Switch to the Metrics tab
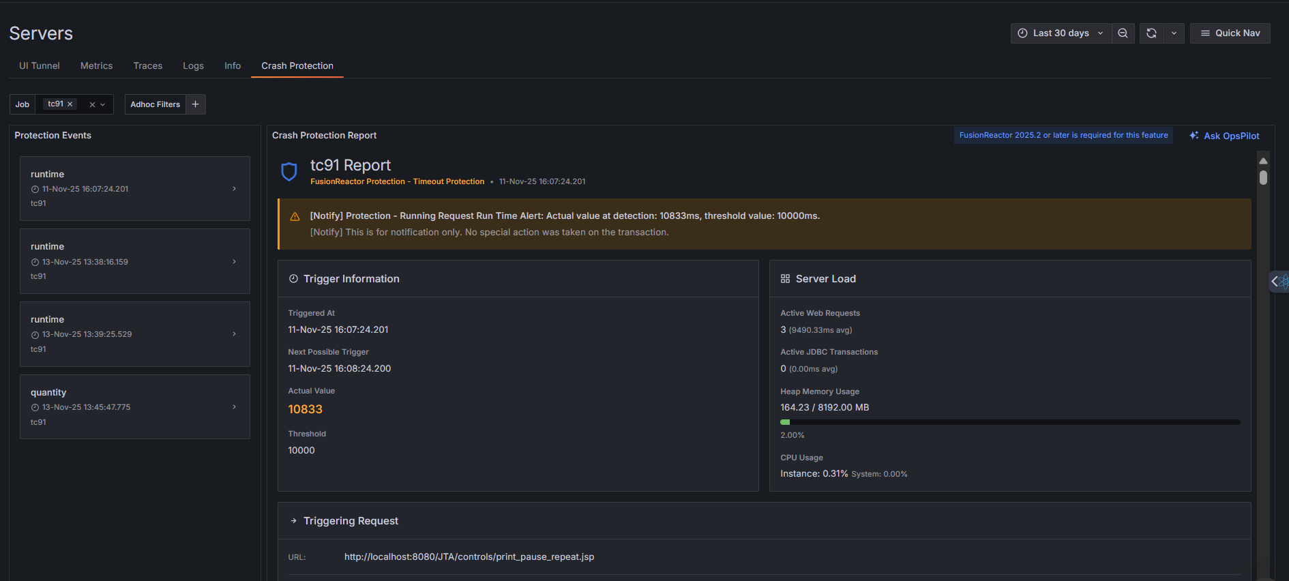 pyautogui.click(x=96, y=66)
